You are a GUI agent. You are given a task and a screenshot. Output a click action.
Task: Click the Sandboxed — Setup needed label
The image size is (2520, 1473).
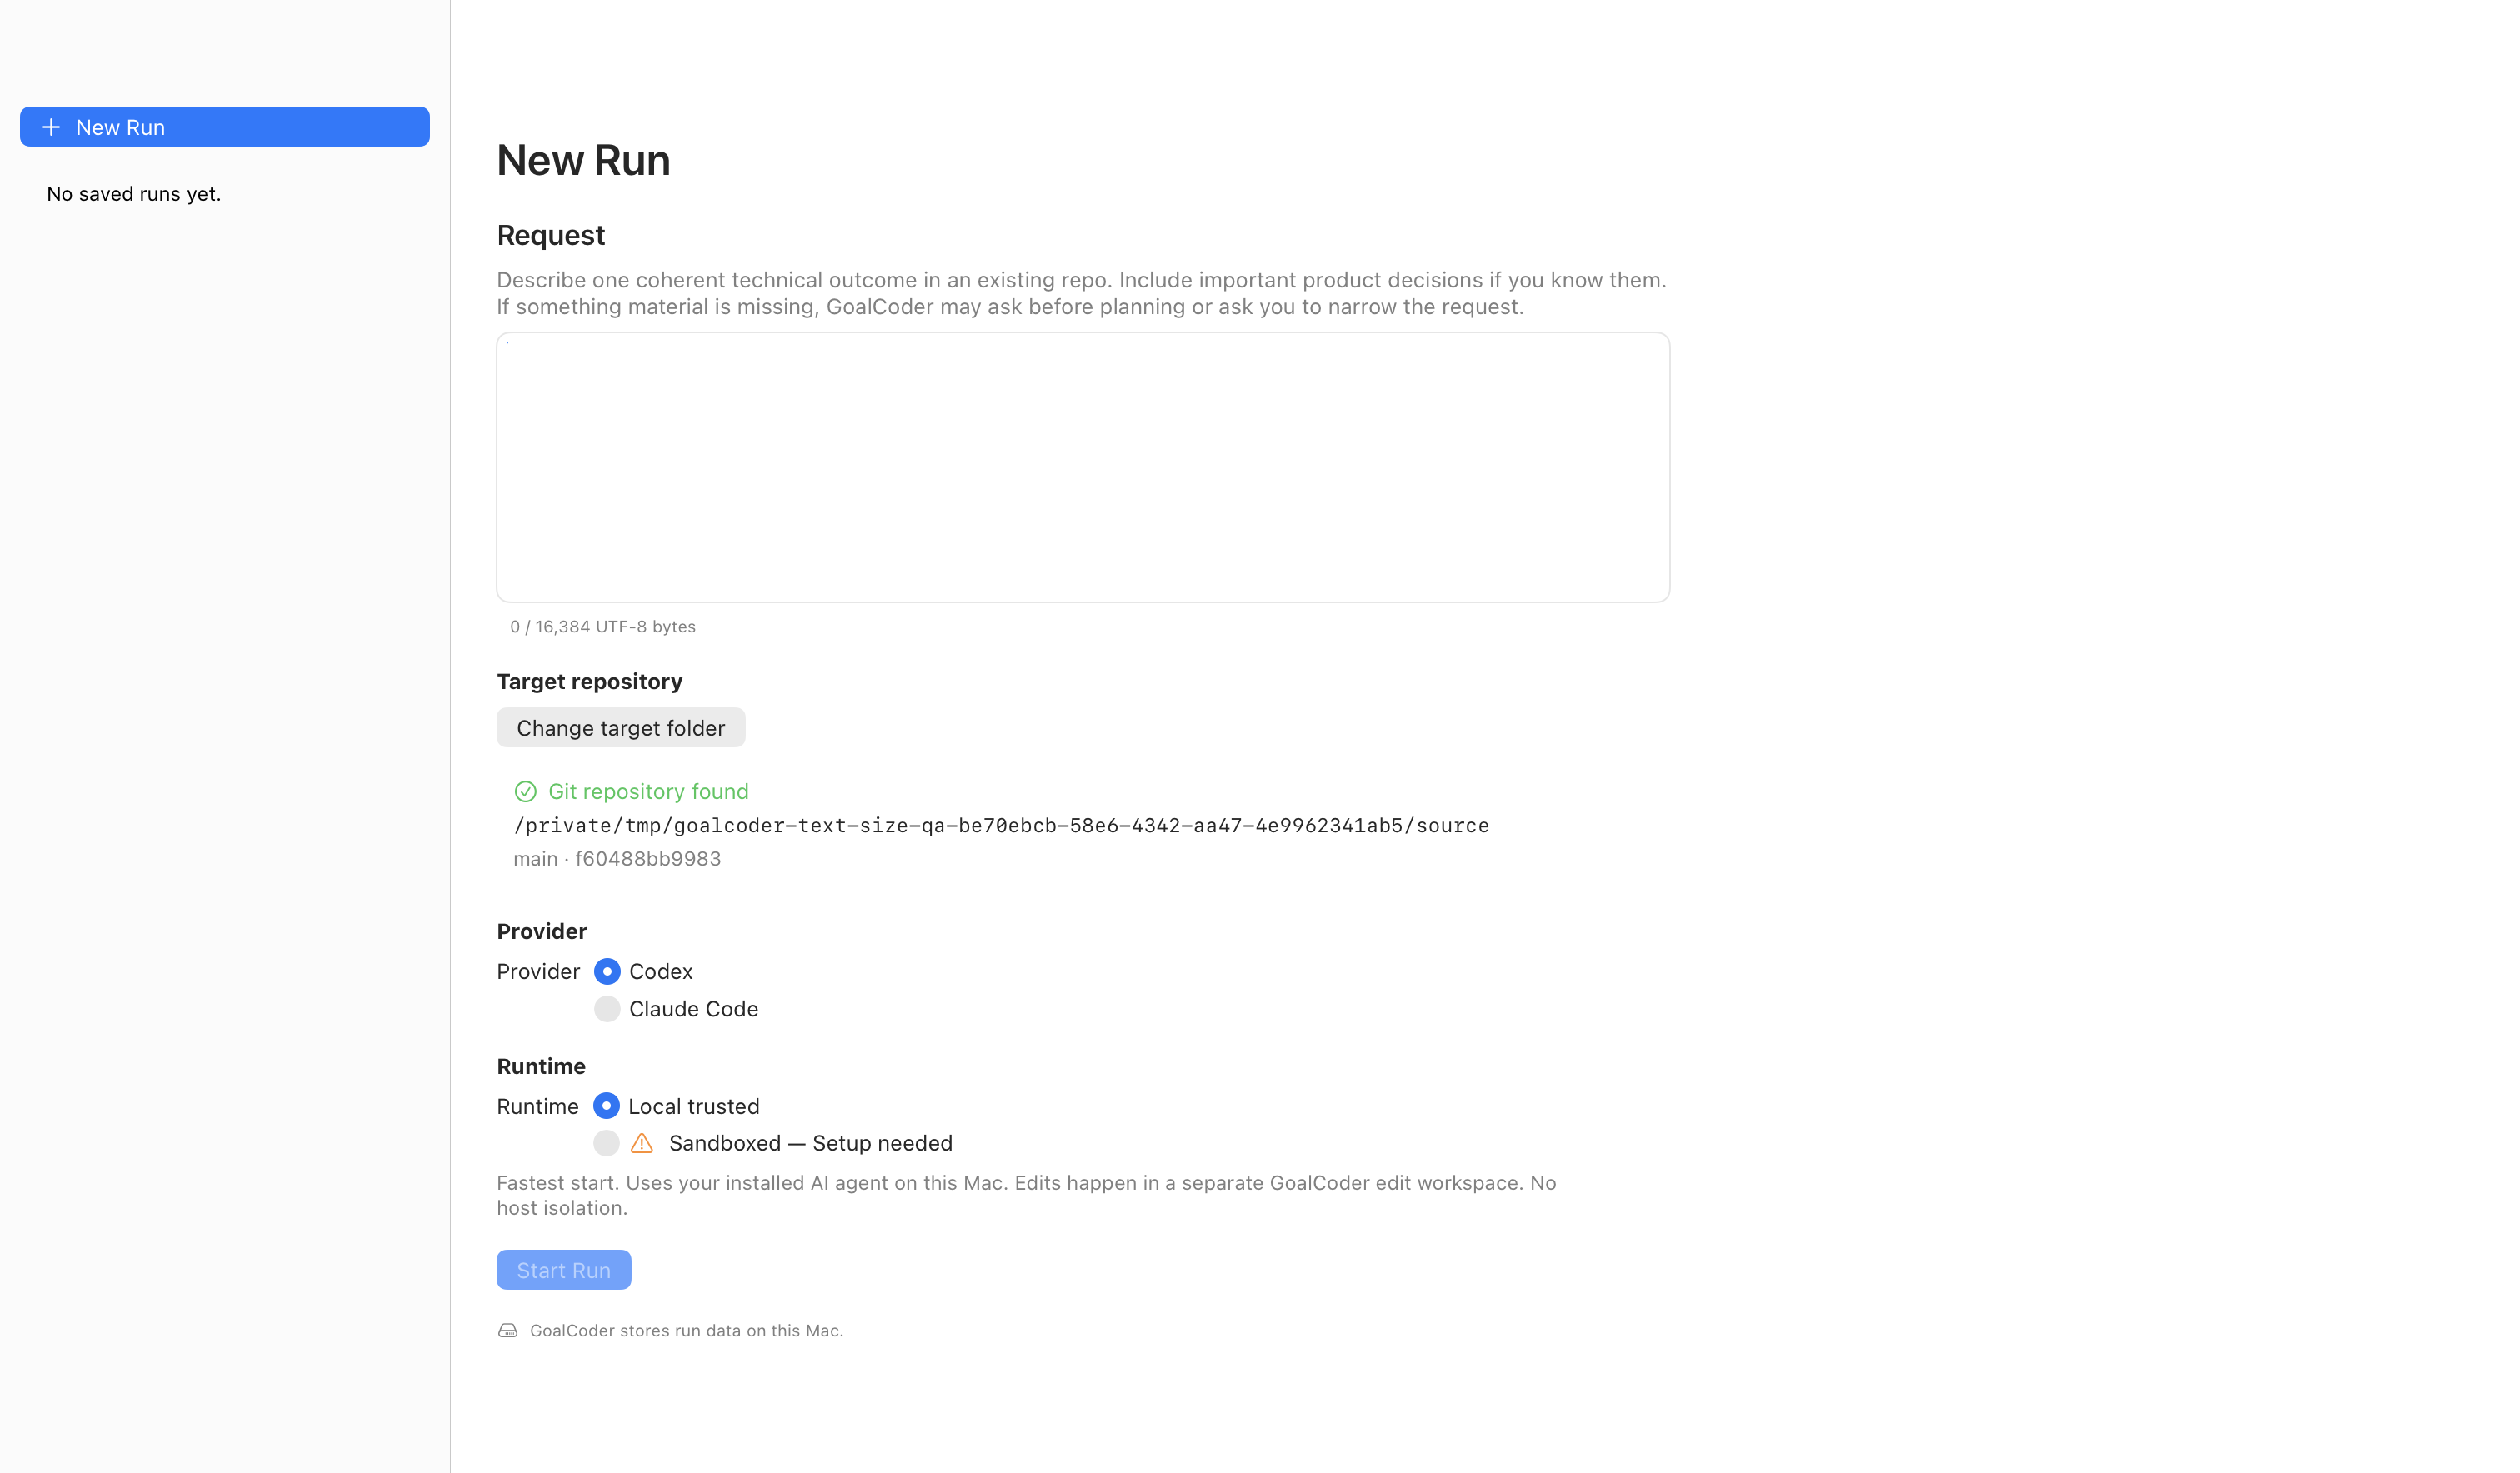tap(810, 1143)
